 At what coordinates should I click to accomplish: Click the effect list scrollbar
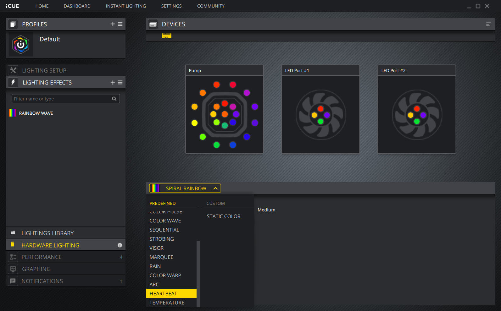[x=198, y=274]
